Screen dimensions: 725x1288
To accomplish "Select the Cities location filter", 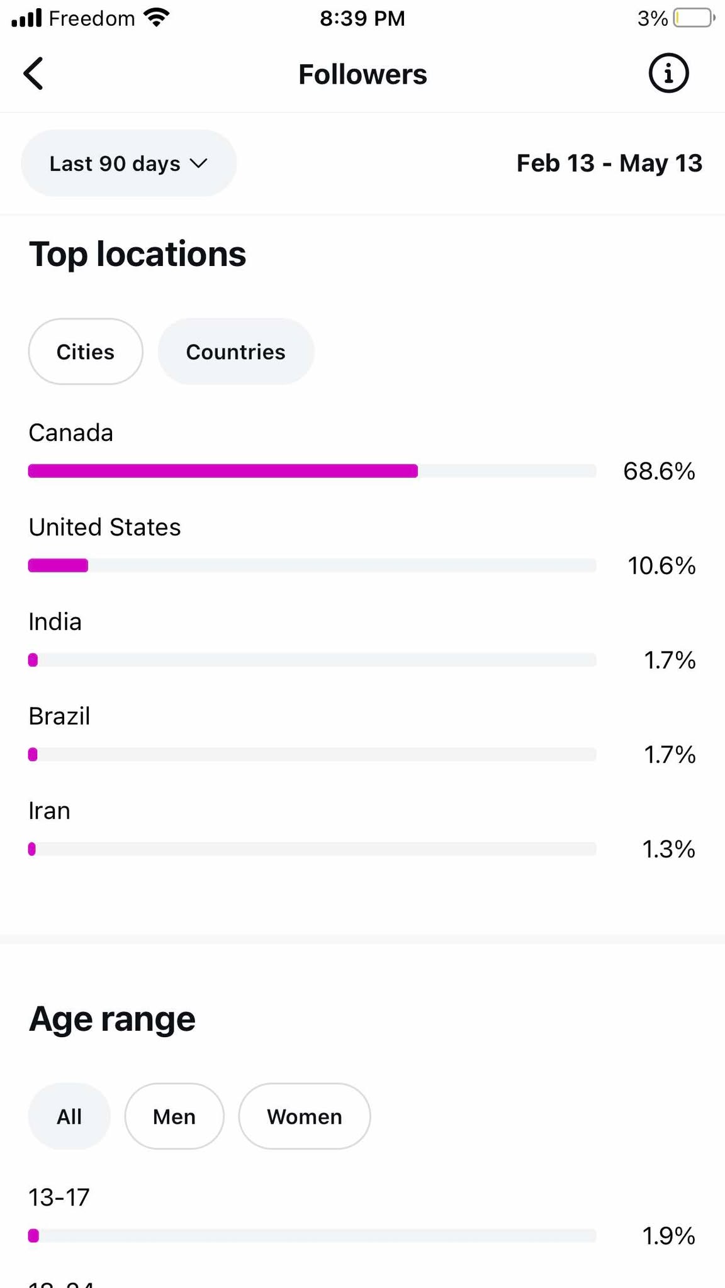I will coord(86,352).
